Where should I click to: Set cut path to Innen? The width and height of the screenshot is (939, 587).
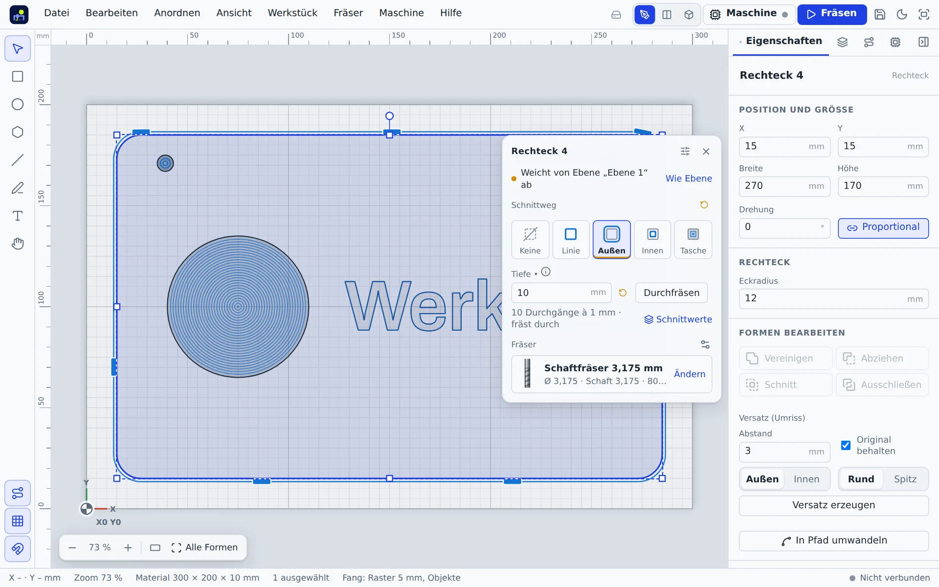tap(652, 240)
